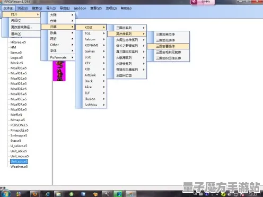This screenshot has width=263, height=197.
Task: Expand the 欧美 submenu
Action: [58, 33]
